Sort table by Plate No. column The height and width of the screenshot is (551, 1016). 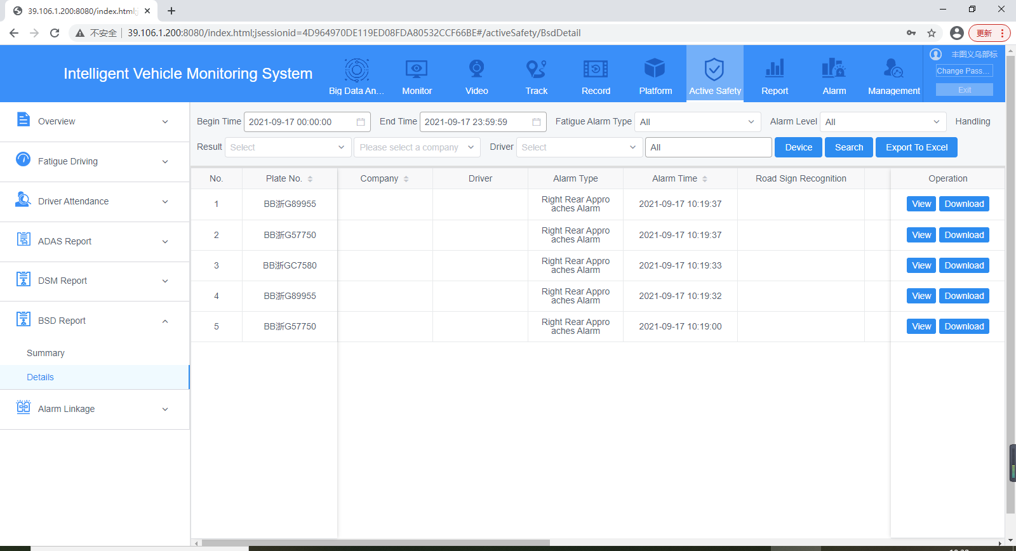tap(310, 179)
